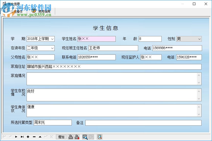Viewport: 212px width, 141px height.
Task: Post edit with checkmark icon
Action: tap(46, 137)
